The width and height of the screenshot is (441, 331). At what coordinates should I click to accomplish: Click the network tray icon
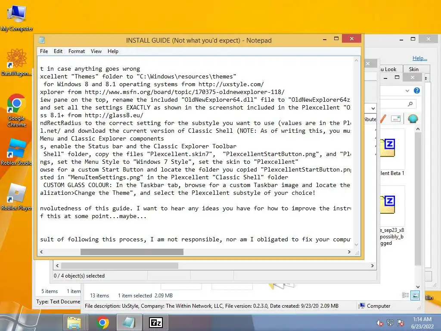coord(390,323)
